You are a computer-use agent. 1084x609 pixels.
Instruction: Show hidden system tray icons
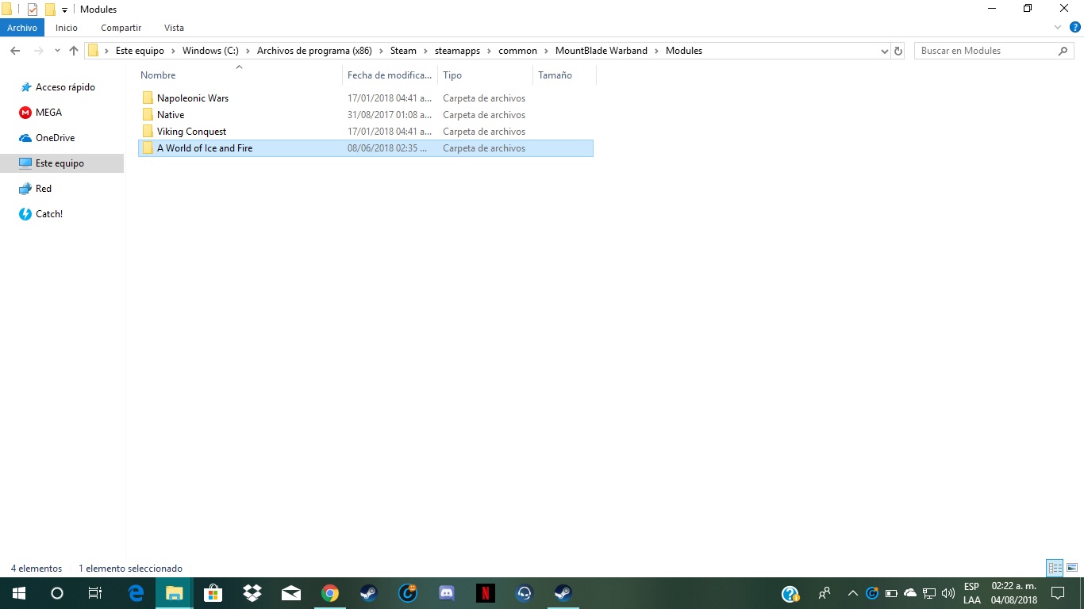pyautogui.click(x=853, y=593)
